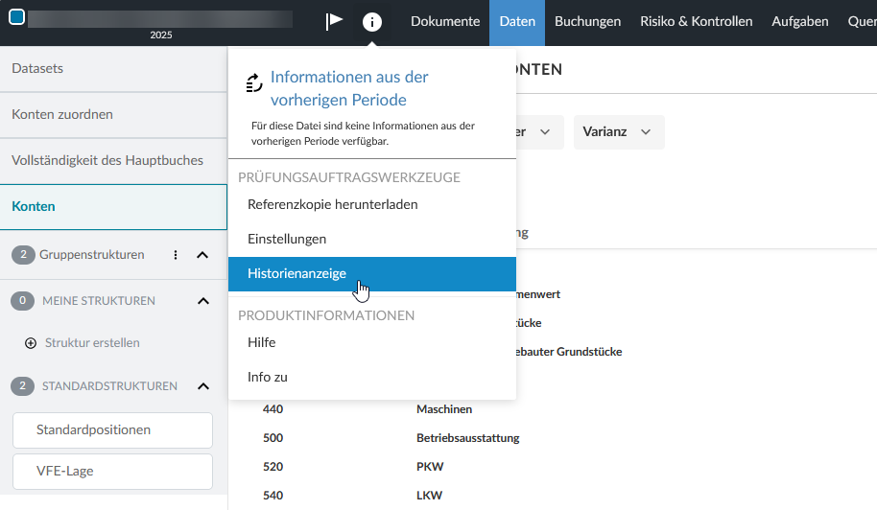Select Historienanzeige menu entry

372,274
